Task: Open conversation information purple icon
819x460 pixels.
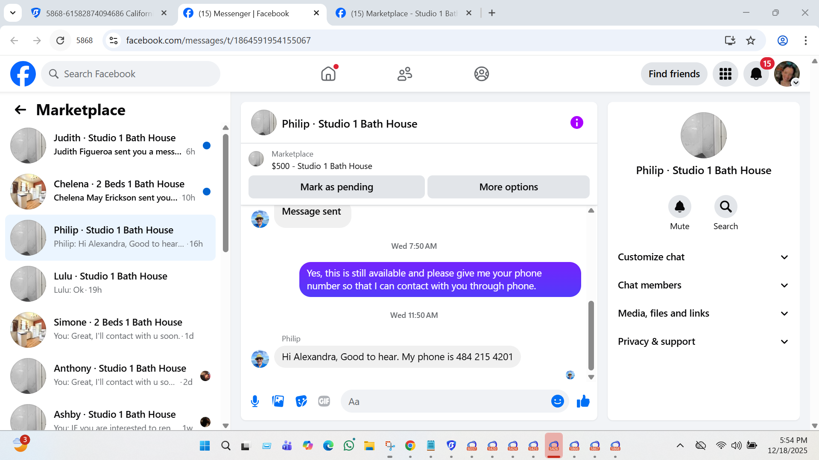Action: [x=576, y=123]
